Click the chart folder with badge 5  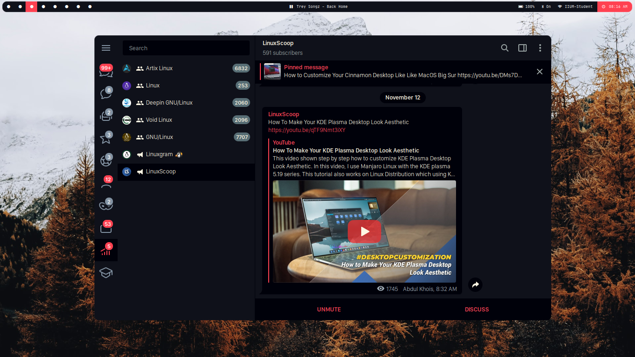coord(106,250)
